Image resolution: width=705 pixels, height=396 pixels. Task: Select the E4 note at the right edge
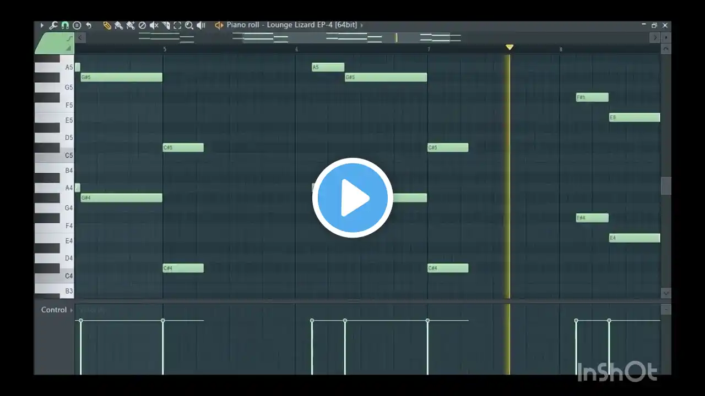tap(634, 238)
